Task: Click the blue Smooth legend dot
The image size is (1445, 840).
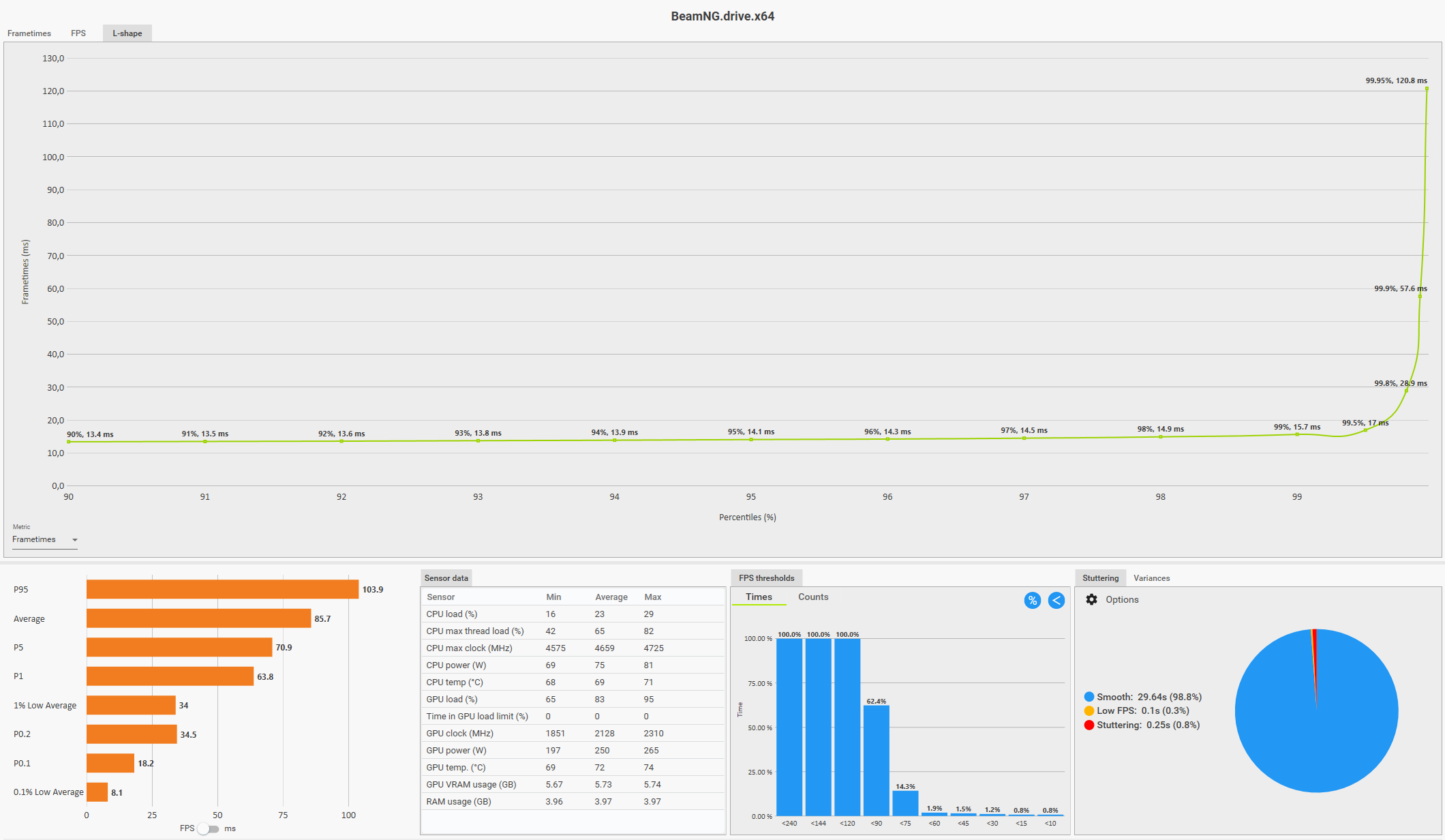Action: (1089, 697)
